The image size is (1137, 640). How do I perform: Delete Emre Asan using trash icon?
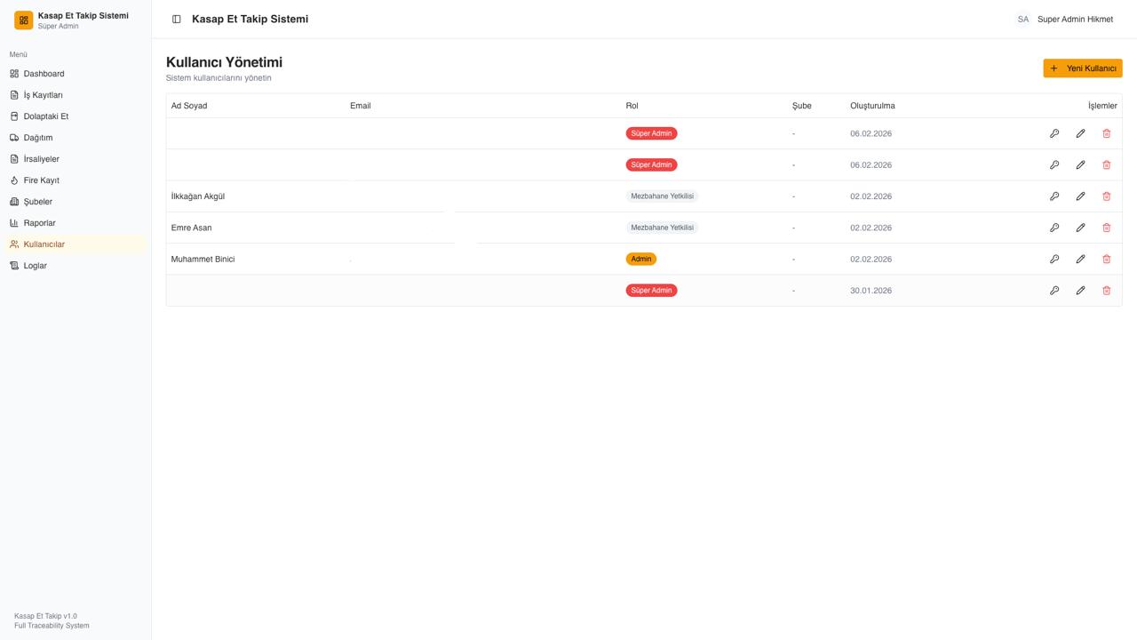(x=1106, y=228)
